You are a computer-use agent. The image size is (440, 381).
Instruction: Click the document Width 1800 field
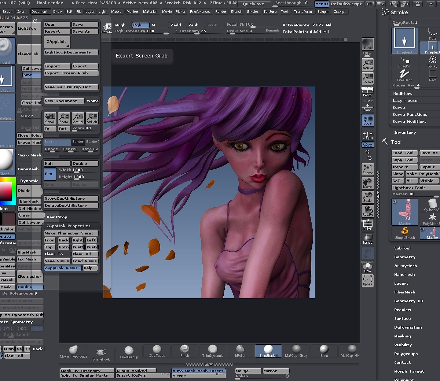tap(78, 170)
